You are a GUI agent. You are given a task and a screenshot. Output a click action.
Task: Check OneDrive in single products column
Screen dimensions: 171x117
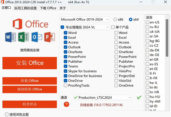tap(116, 85)
